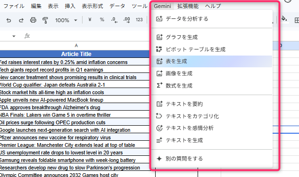Click the Undo arrow icon
This screenshot has width=299, height=177.
8,20
